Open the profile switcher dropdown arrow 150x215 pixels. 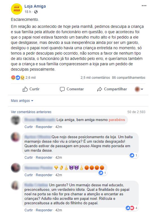click(142, 89)
